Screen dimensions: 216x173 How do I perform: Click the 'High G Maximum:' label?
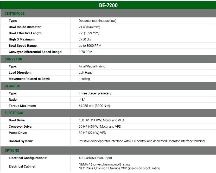click(22, 39)
